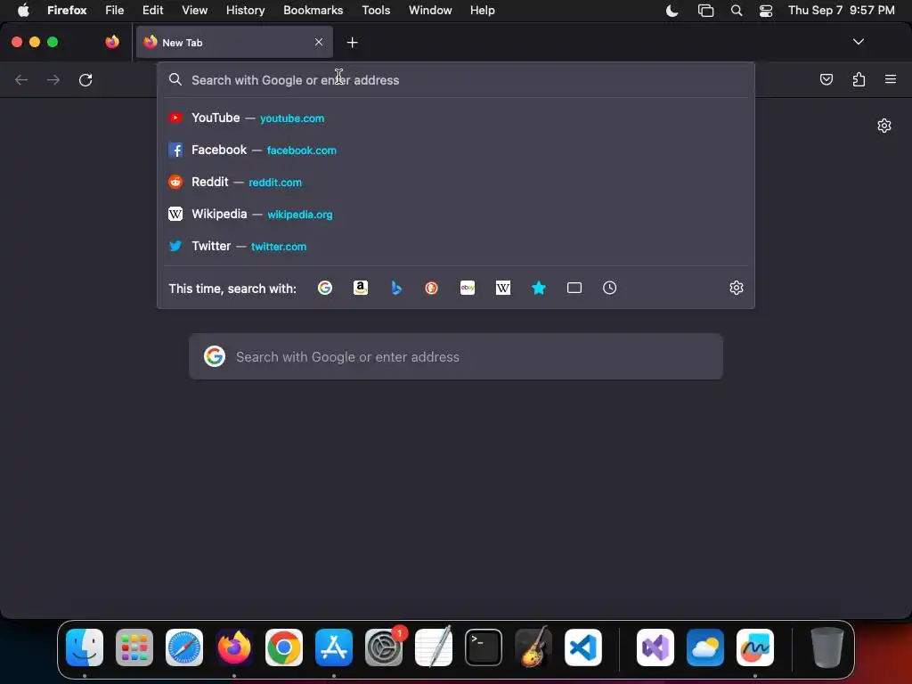
Task: Open the Bookmarks menu
Action: pyautogui.click(x=313, y=10)
